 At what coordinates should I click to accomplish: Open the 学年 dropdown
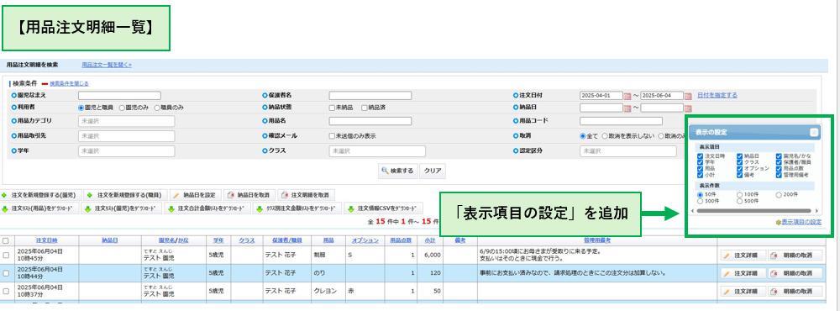(x=127, y=151)
